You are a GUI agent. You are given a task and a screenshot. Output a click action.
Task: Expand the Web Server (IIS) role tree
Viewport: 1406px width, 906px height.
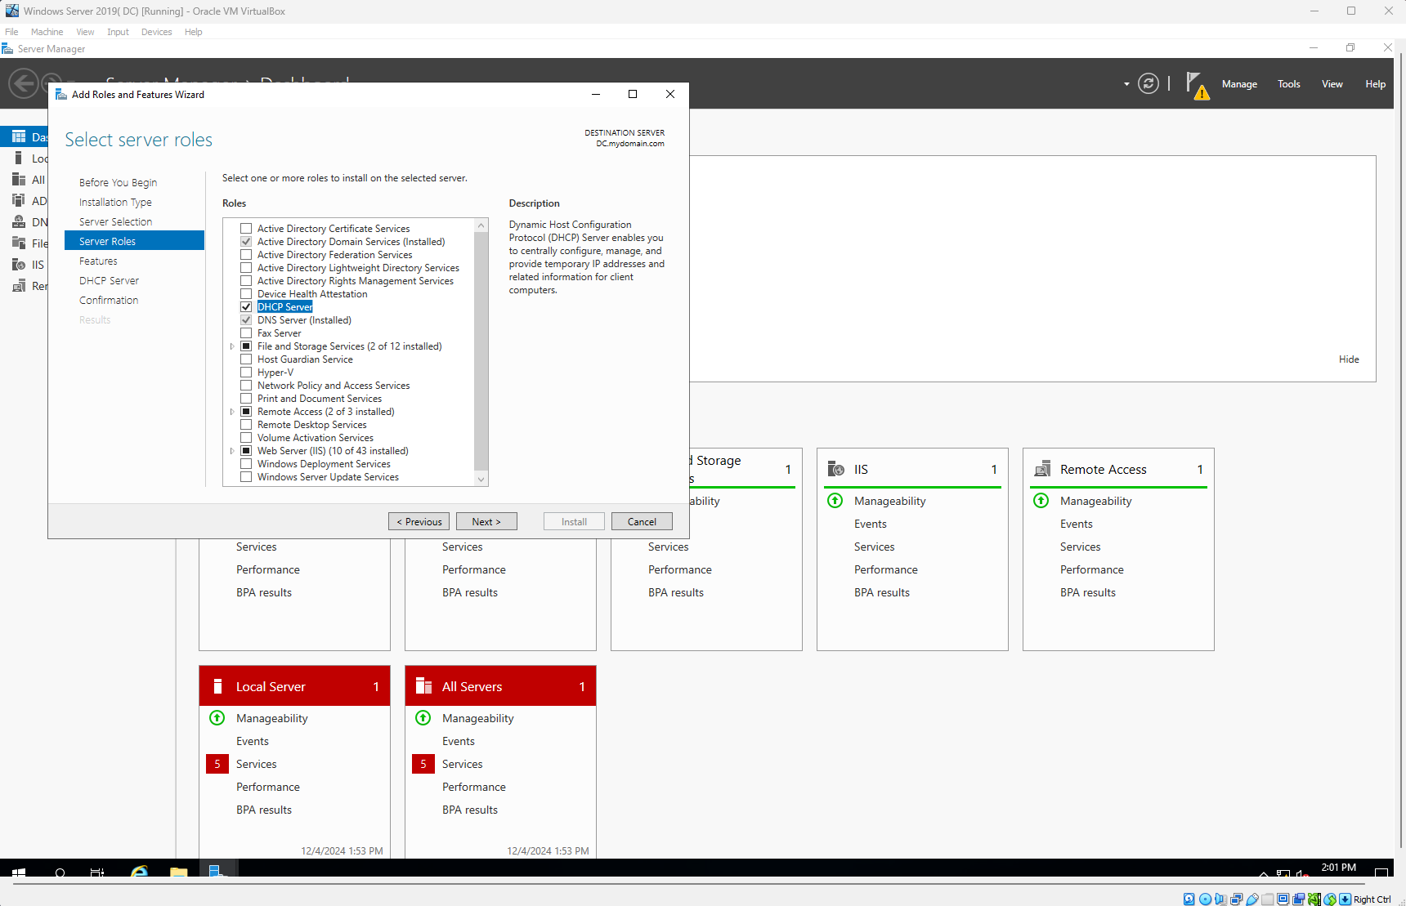click(x=232, y=451)
